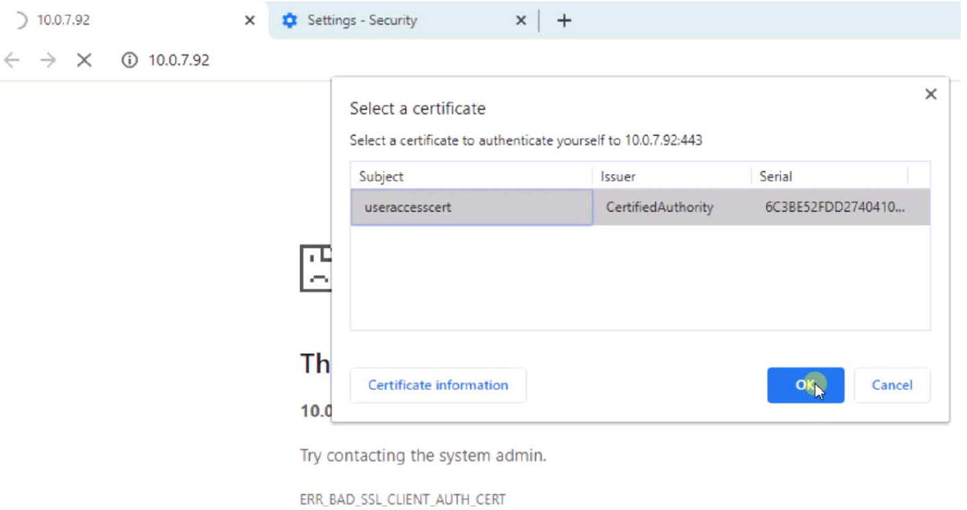The height and width of the screenshot is (510, 967).
Task: Click the back navigation arrow
Action: [x=12, y=60]
